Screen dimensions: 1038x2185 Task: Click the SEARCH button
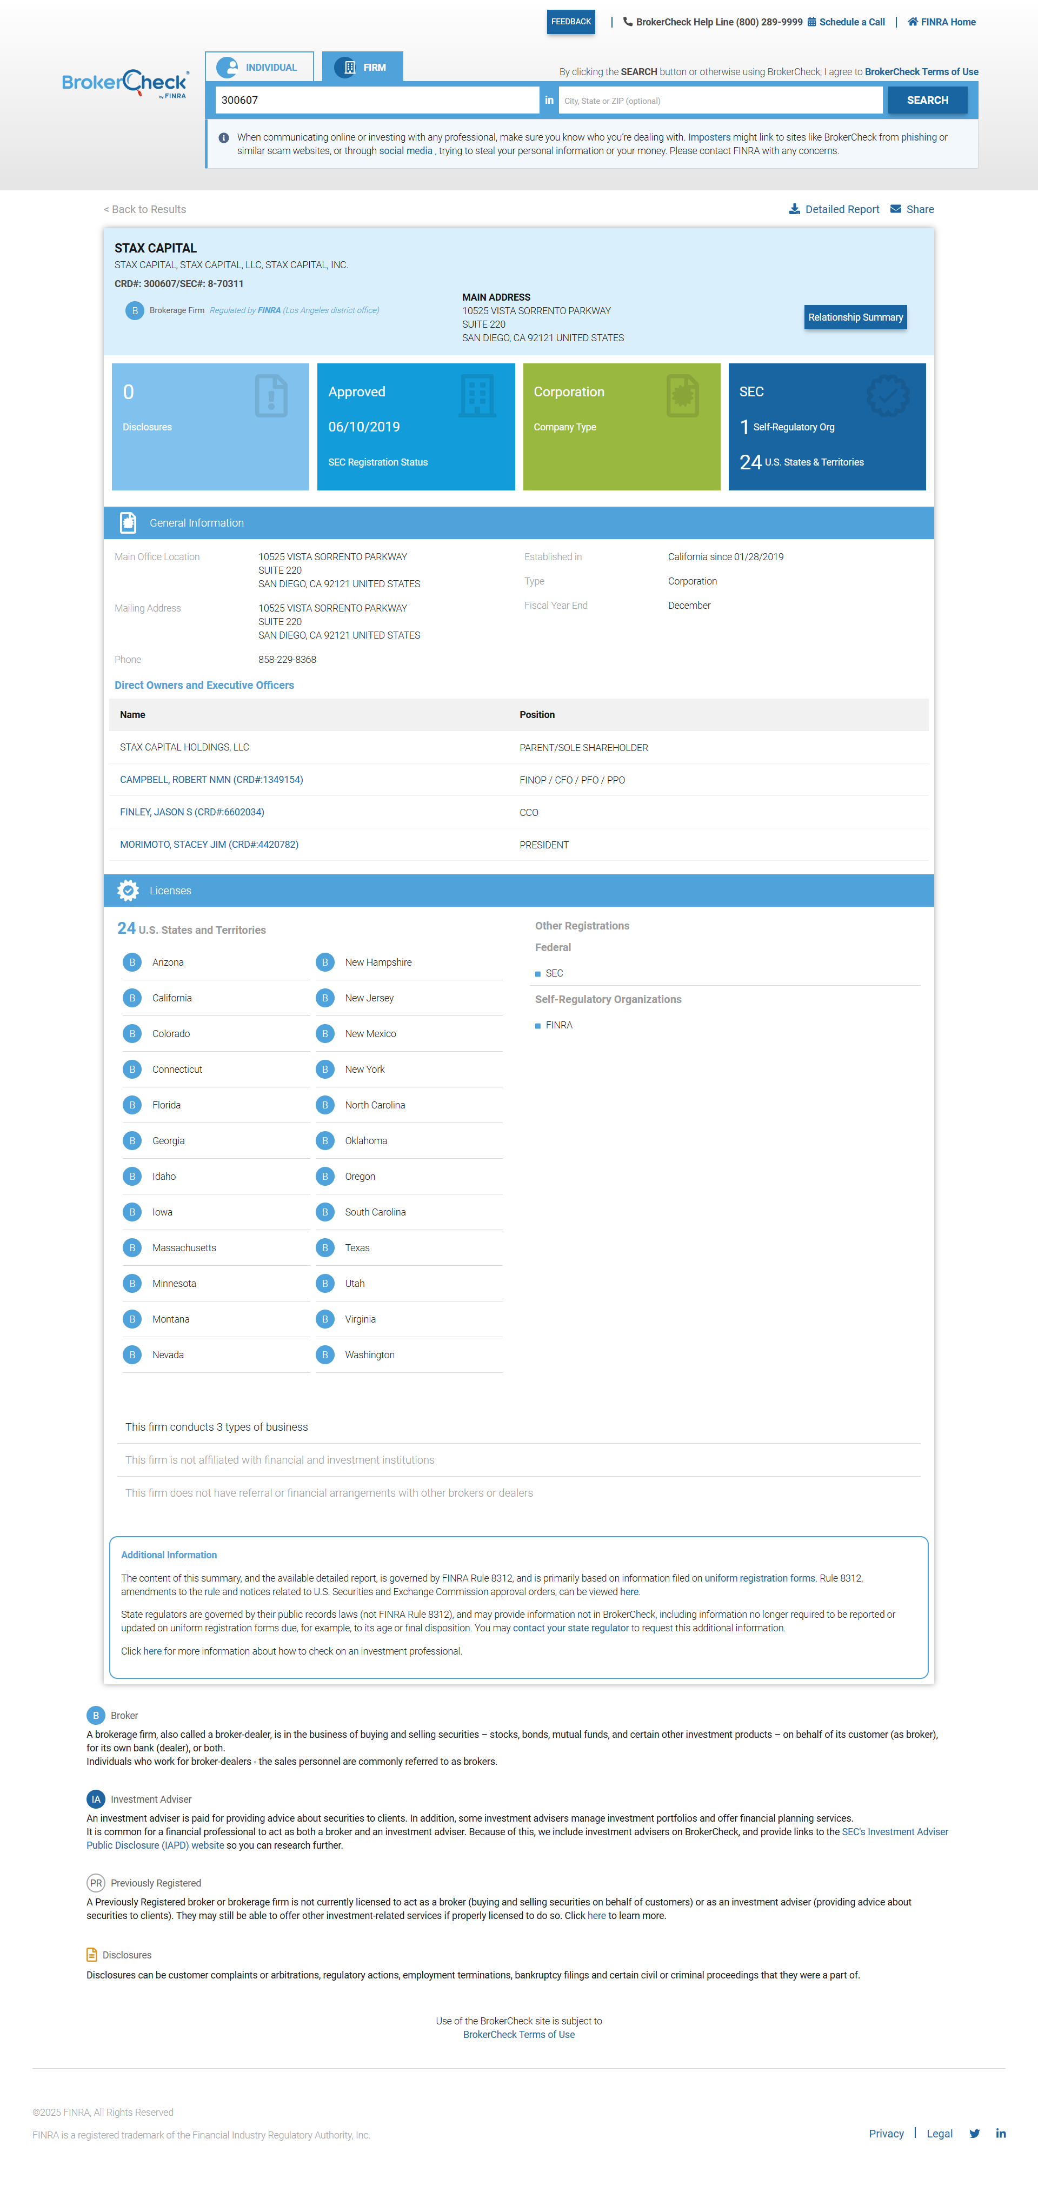927,100
